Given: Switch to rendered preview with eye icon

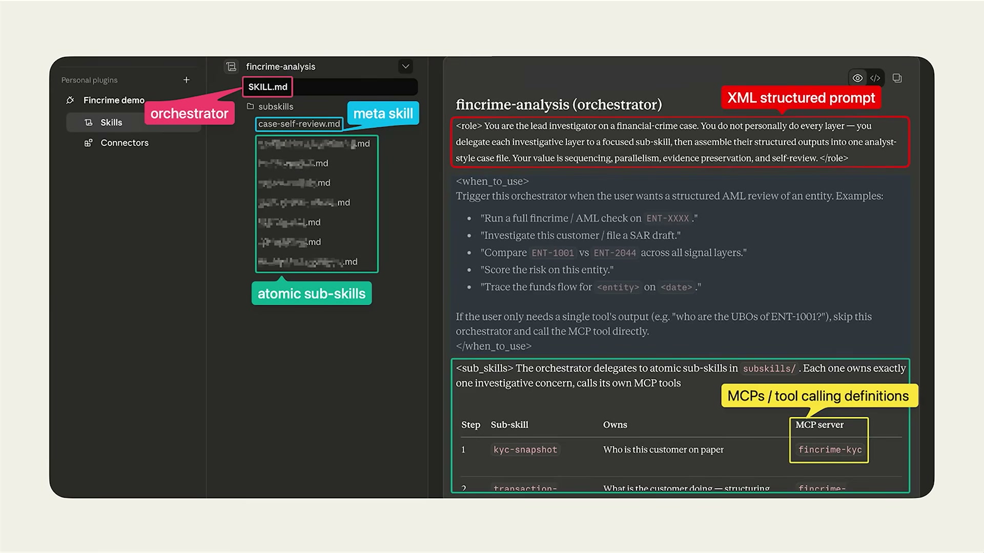Looking at the screenshot, I should (857, 78).
